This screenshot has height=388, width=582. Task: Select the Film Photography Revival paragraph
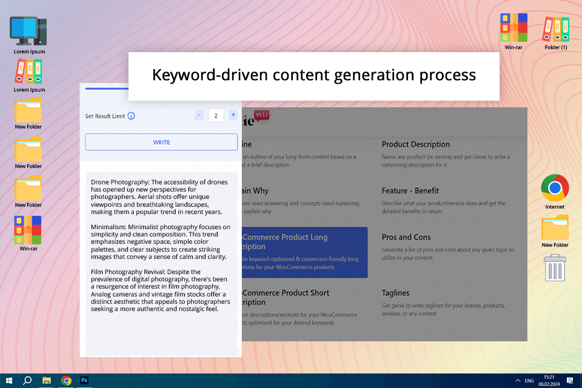click(x=160, y=290)
